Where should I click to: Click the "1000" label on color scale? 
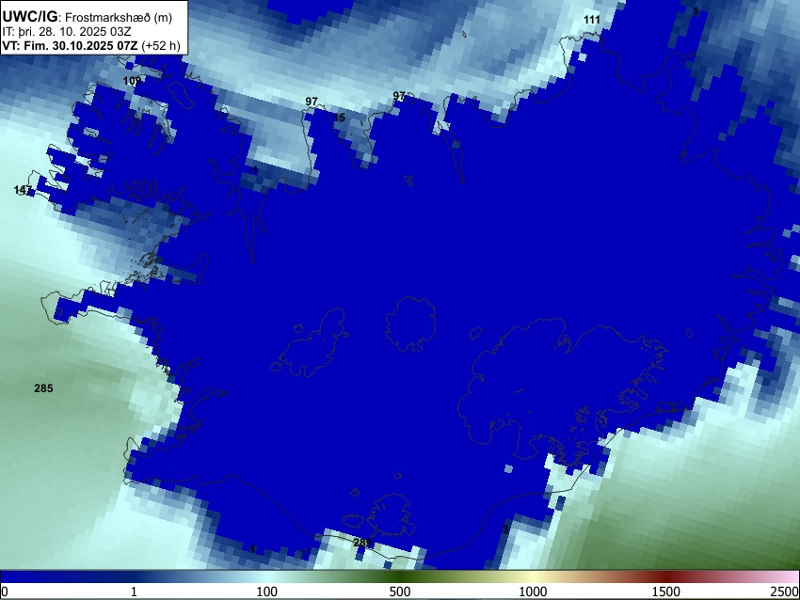pyautogui.click(x=533, y=592)
